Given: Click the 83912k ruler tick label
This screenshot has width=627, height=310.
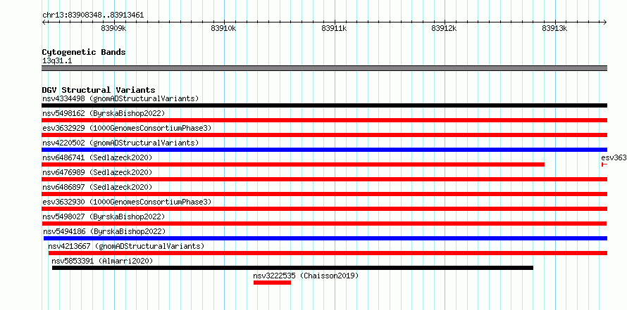Looking at the screenshot, I should 445,29.
